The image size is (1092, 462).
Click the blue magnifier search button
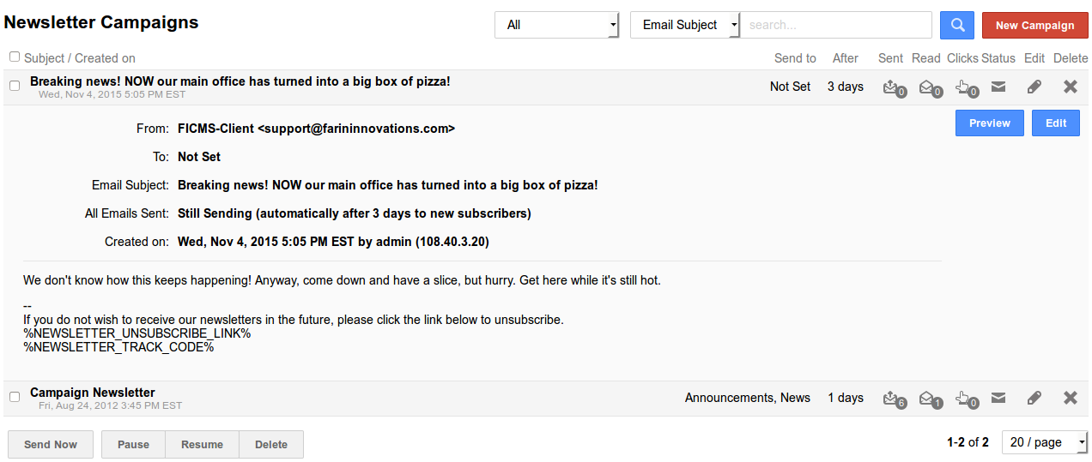coord(956,25)
